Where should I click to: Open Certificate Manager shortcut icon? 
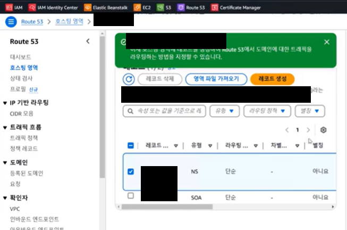coord(215,7)
